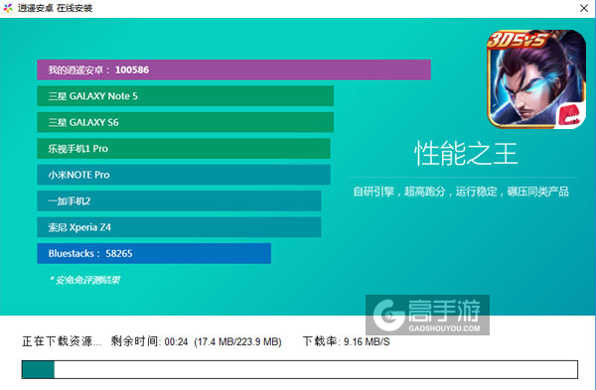Click the 逍遥安卓 logo in title bar

coord(8,8)
